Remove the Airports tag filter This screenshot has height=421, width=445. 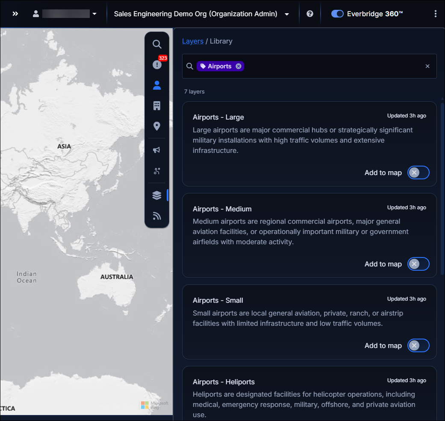[239, 66]
